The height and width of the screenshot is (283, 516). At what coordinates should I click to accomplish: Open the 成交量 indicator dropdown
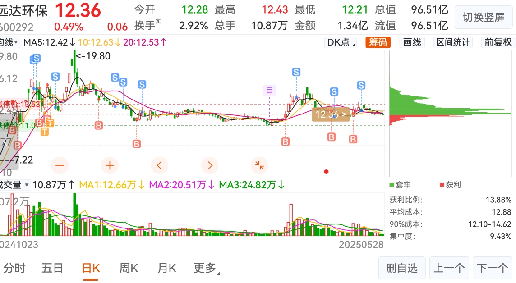pyautogui.click(x=14, y=185)
